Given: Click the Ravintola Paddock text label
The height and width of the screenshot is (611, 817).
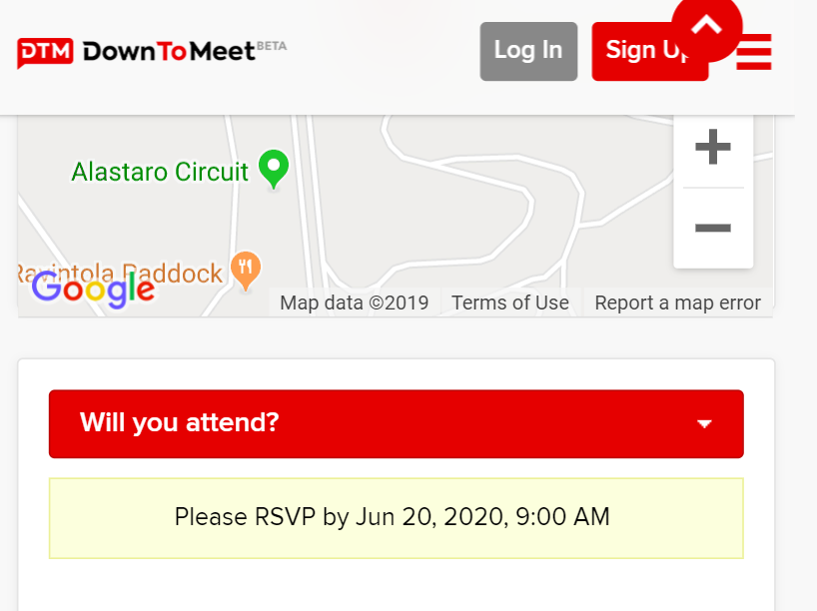Looking at the screenshot, I should (x=120, y=274).
